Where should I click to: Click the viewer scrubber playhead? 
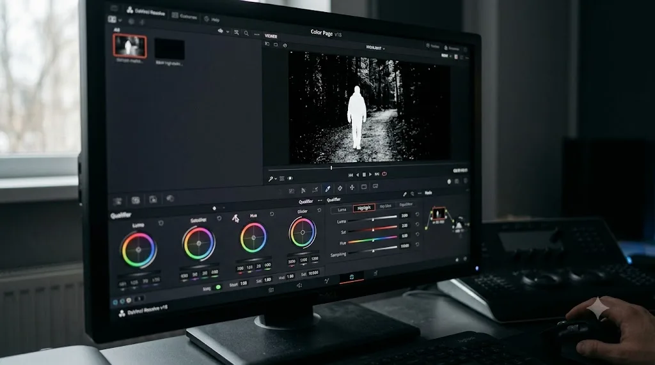[331, 167]
